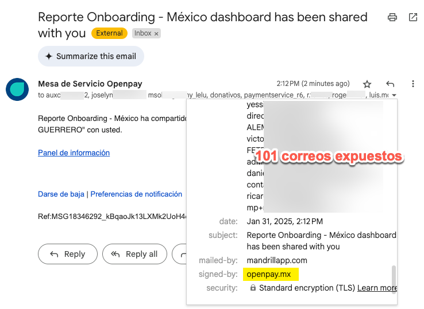Open email in new window icon
The image size is (424, 309).
pyautogui.click(x=413, y=17)
